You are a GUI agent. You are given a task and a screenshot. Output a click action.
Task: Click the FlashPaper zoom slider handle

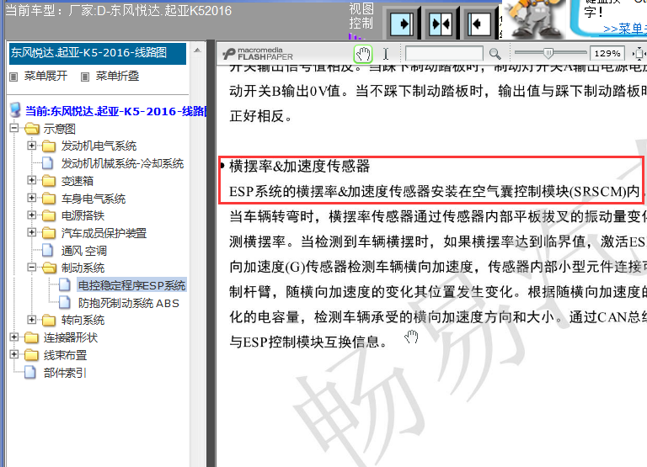(548, 53)
